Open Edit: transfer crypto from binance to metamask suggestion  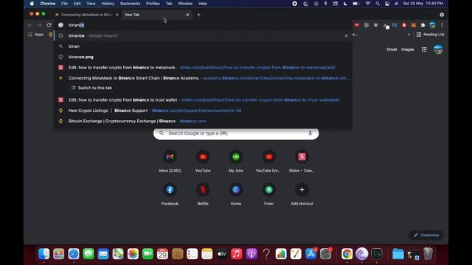[203, 68]
